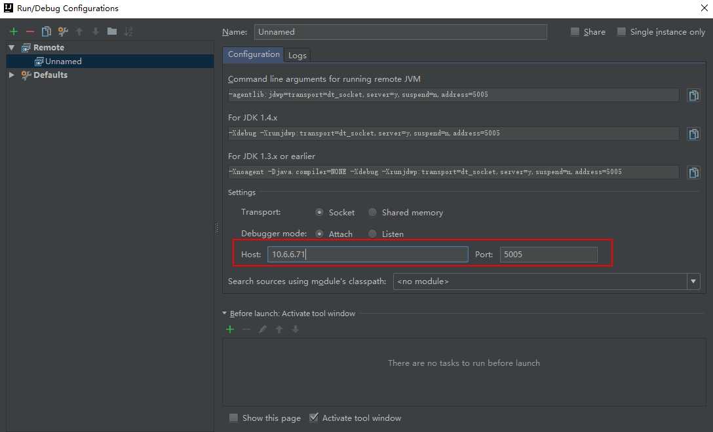Copy JDK 1.4.x arguments to clipboard
This screenshot has width=713, height=432.
693,134
